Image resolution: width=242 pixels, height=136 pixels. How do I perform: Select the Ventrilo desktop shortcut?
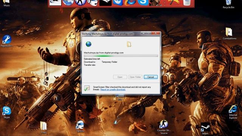80,126
